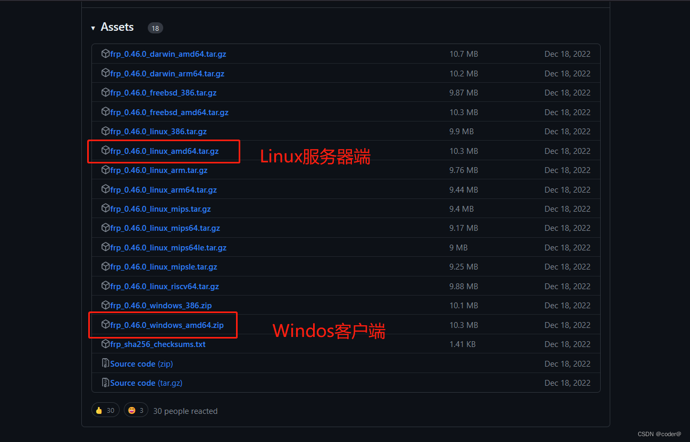This screenshot has width=690, height=442.
Task: Click the package icon beside frp_sha256_checksums.txt
Action: [x=105, y=344]
